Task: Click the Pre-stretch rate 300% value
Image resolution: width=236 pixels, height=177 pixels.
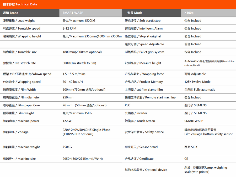Action: 79,63
